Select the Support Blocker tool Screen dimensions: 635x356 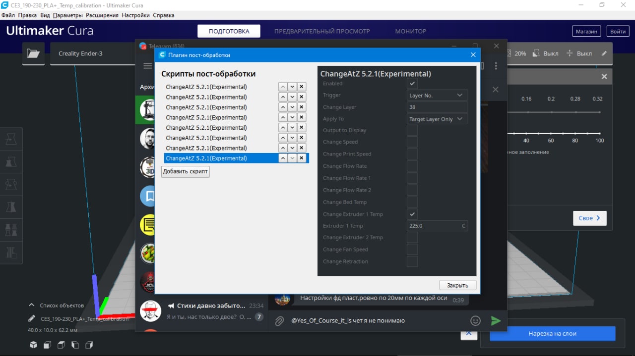pos(11,252)
